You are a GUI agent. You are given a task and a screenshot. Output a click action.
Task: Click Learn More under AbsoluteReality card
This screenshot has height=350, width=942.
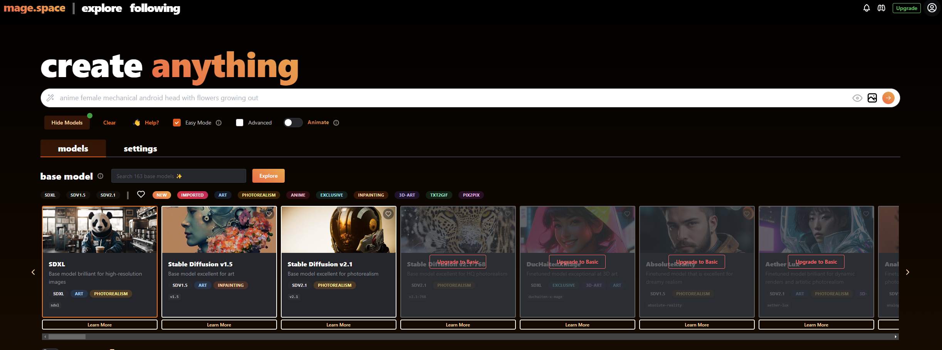(x=697, y=325)
